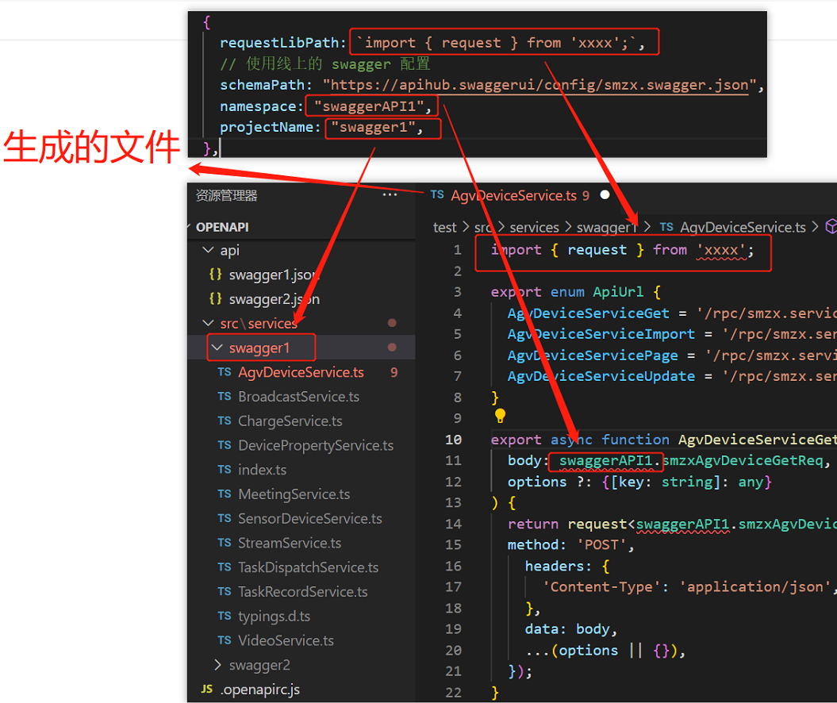Open MeetingService.ts file
The width and height of the screenshot is (837, 703).
294,494
